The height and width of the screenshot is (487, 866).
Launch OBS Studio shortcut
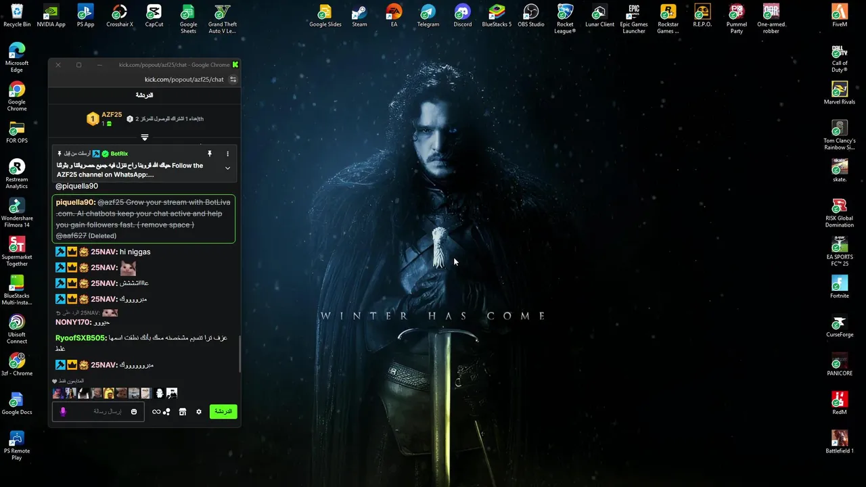[x=531, y=16]
